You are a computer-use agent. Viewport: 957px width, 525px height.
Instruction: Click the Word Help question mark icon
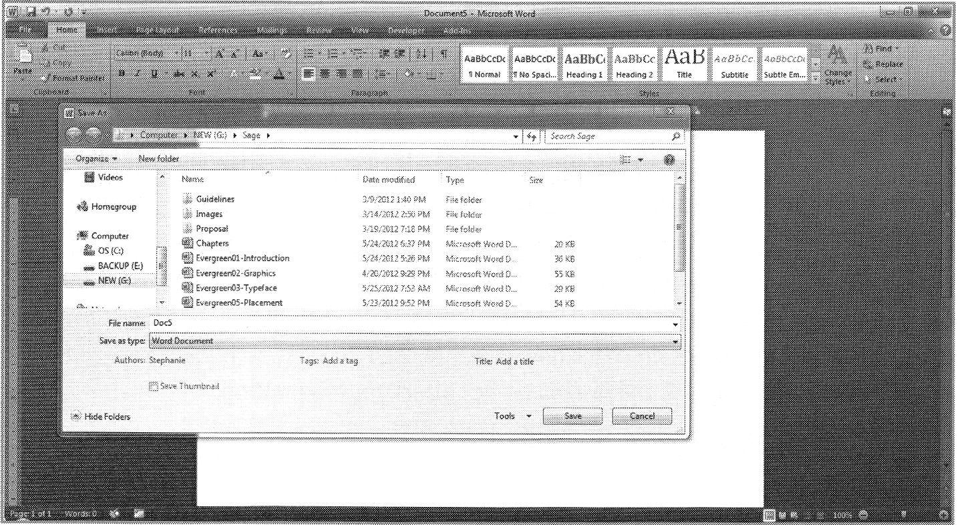(x=947, y=31)
